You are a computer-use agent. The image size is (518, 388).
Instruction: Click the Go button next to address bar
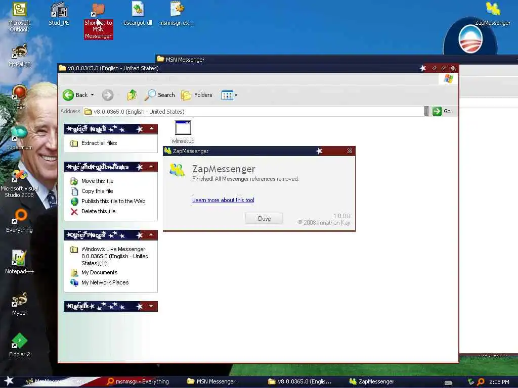point(442,111)
